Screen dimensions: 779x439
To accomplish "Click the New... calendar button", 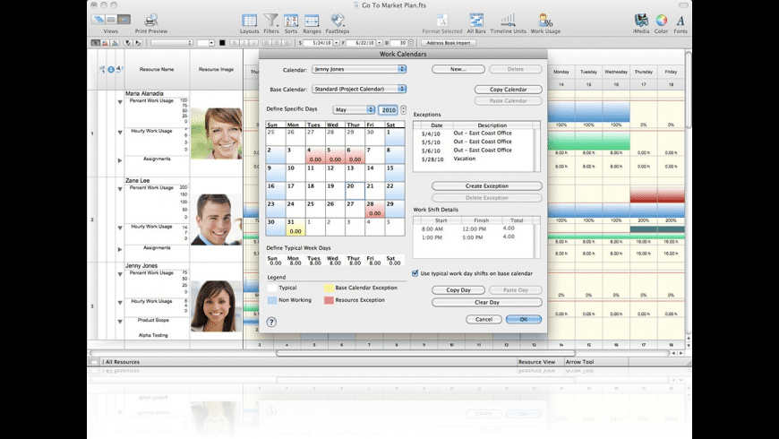I will pos(458,69).
